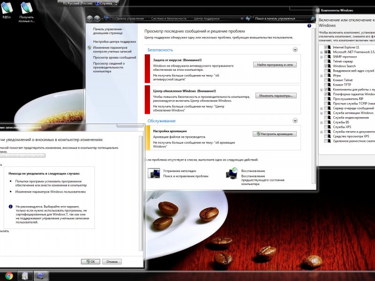Image resolution: width=375 pixels, height=281 pixels.
Task: Click the folder icon beside Windows Search
Action: [330, 66]
